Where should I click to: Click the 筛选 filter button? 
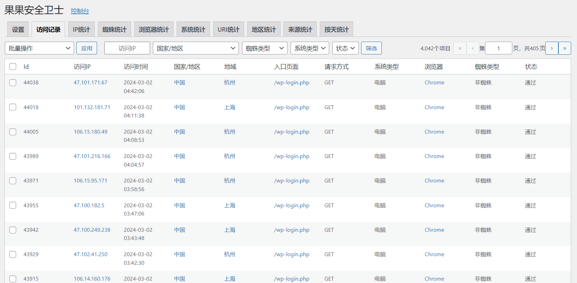[371, 48]
